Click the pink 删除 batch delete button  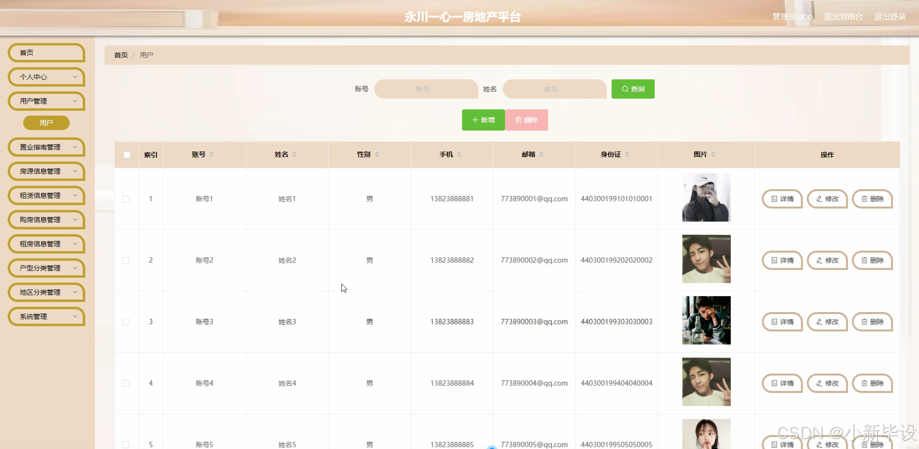527,120
